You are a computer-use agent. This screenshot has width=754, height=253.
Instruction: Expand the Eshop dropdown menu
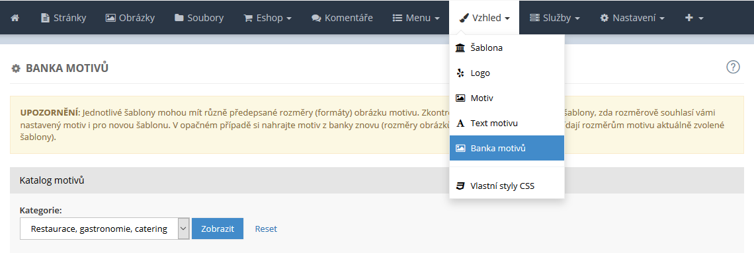[x=268, y=18]
